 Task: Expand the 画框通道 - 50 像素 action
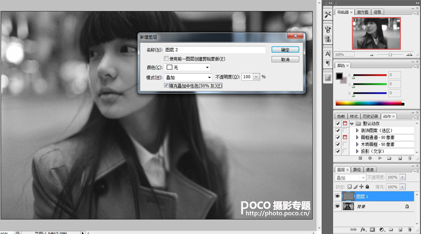(357, 137)
